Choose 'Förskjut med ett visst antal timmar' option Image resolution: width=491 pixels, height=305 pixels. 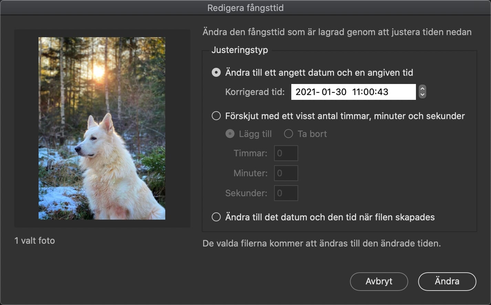[x=216, y=116]
